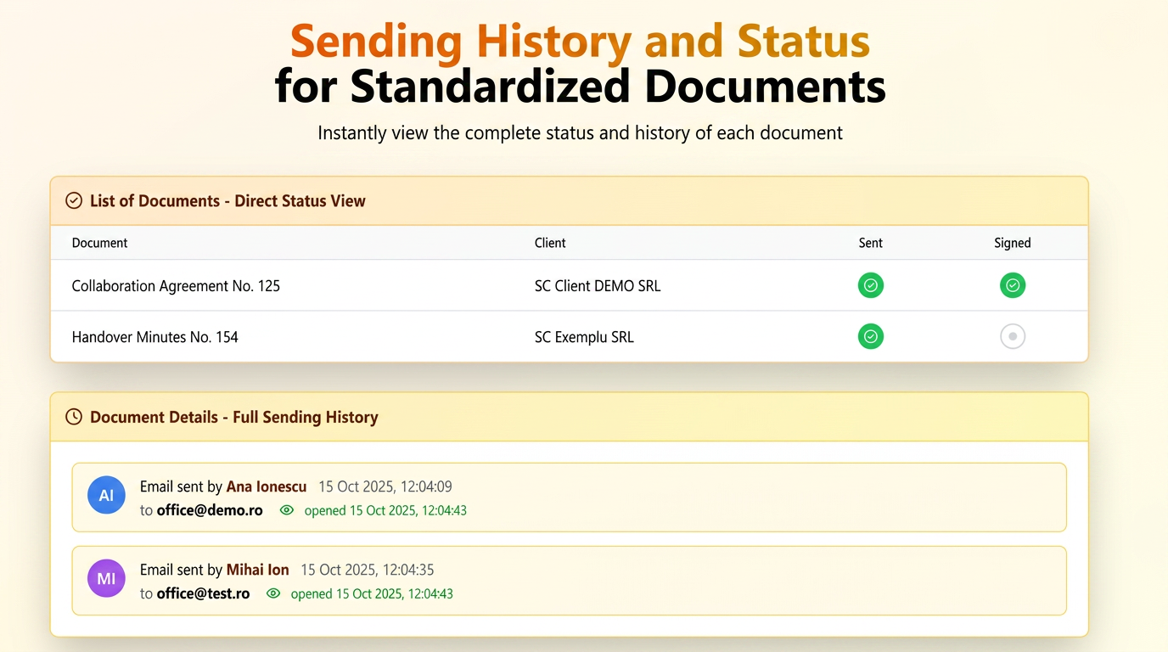
Task: Click the Sent check for Collaboration Agreement No. 125
Action: [870, 285]
